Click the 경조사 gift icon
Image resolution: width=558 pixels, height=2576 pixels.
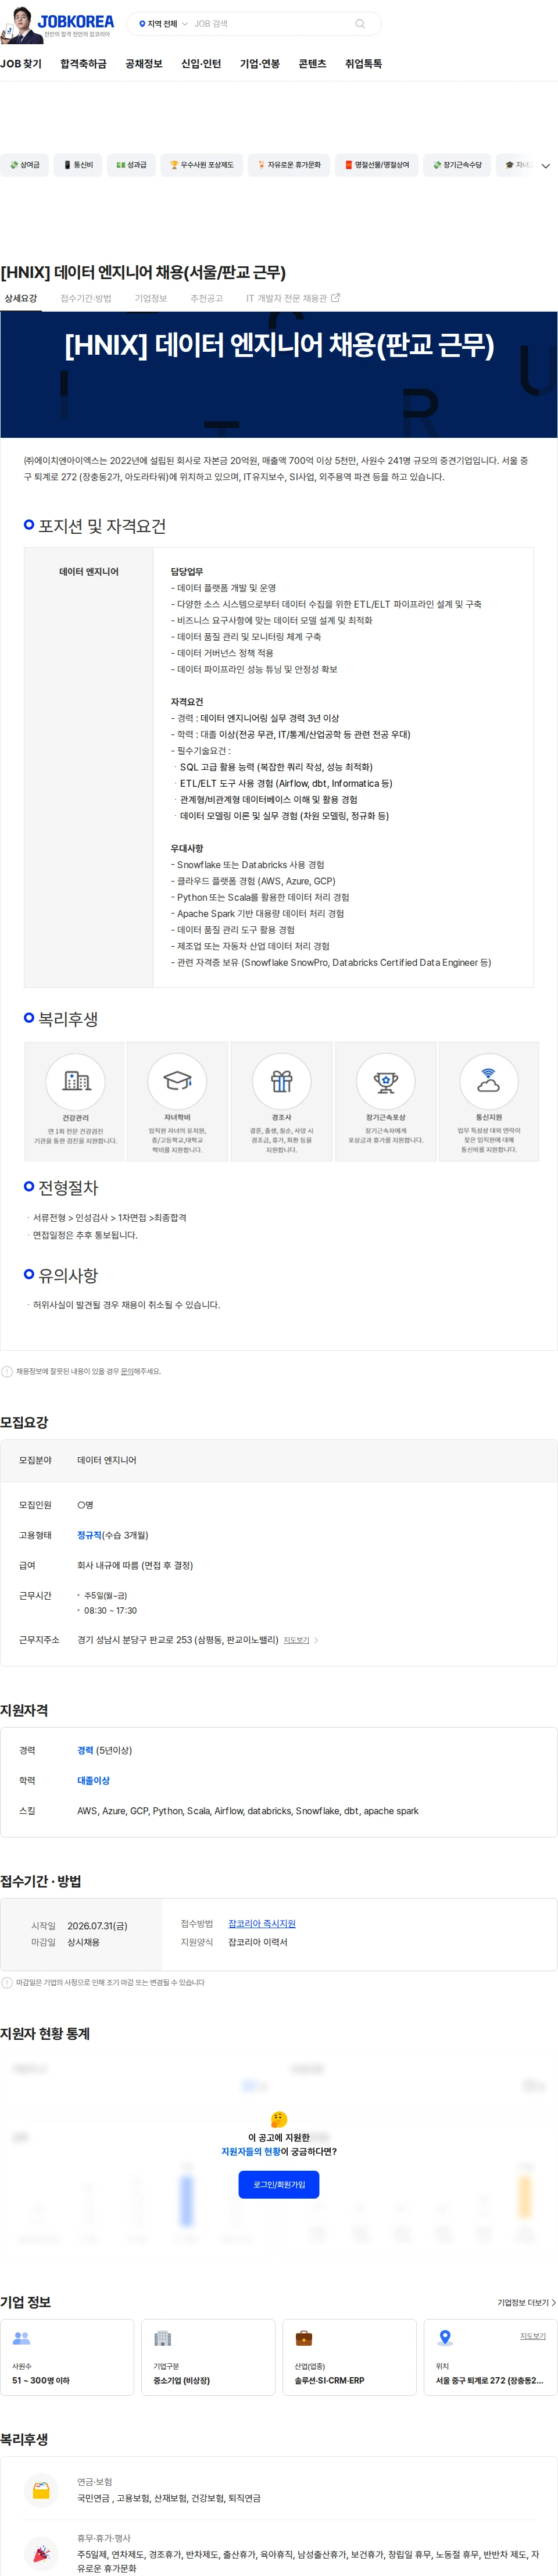point(281,1080)
